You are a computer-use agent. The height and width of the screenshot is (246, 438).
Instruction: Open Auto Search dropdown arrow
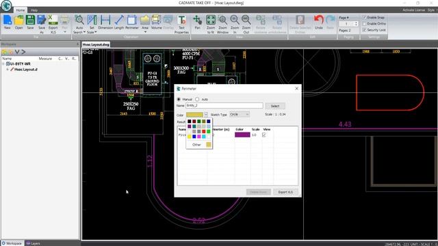84,32
